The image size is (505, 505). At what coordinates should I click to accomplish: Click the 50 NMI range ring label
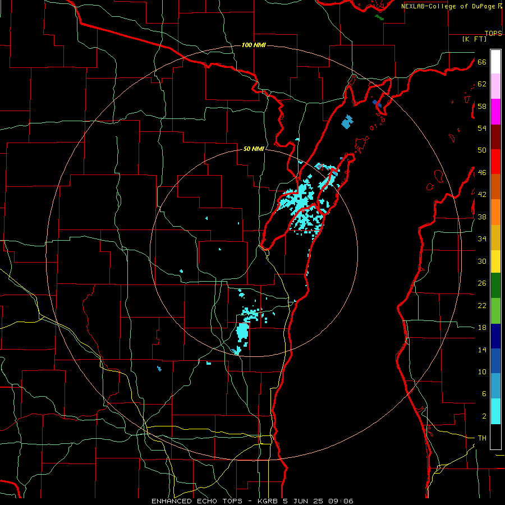[x=254, y=149]
